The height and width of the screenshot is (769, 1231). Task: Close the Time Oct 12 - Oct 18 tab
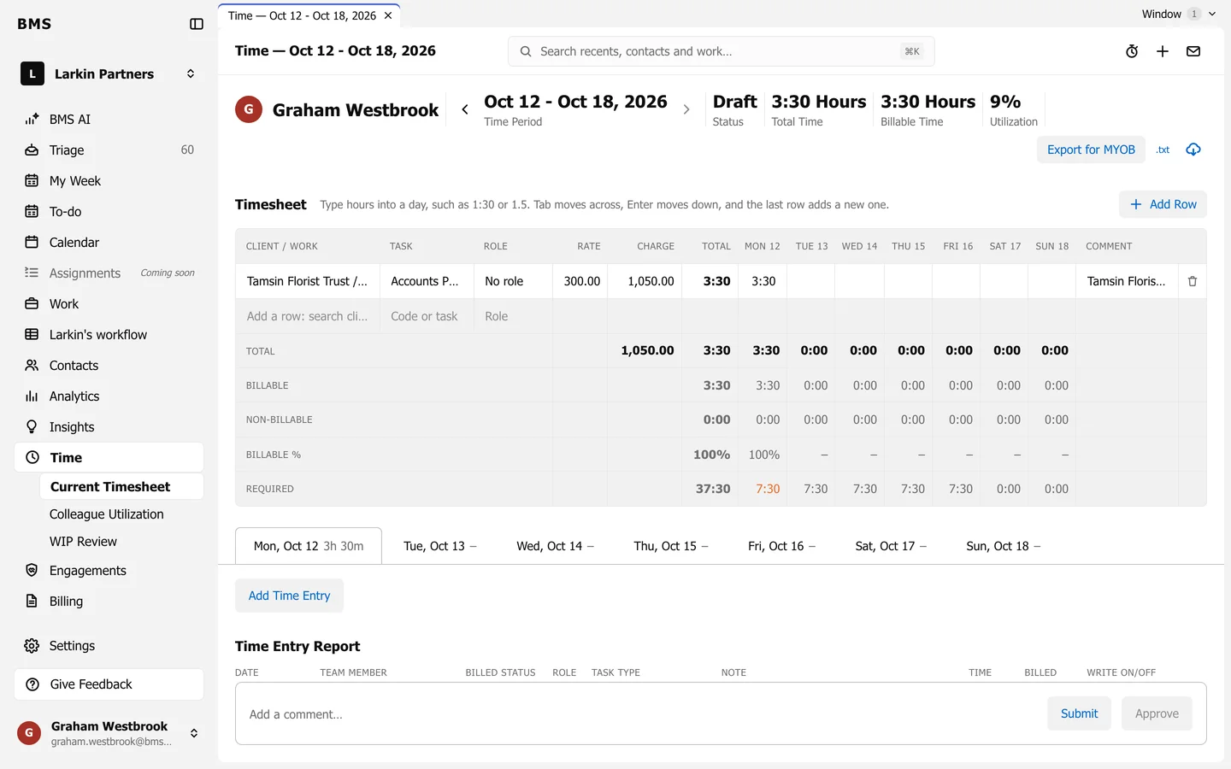[x=388, y=15]
